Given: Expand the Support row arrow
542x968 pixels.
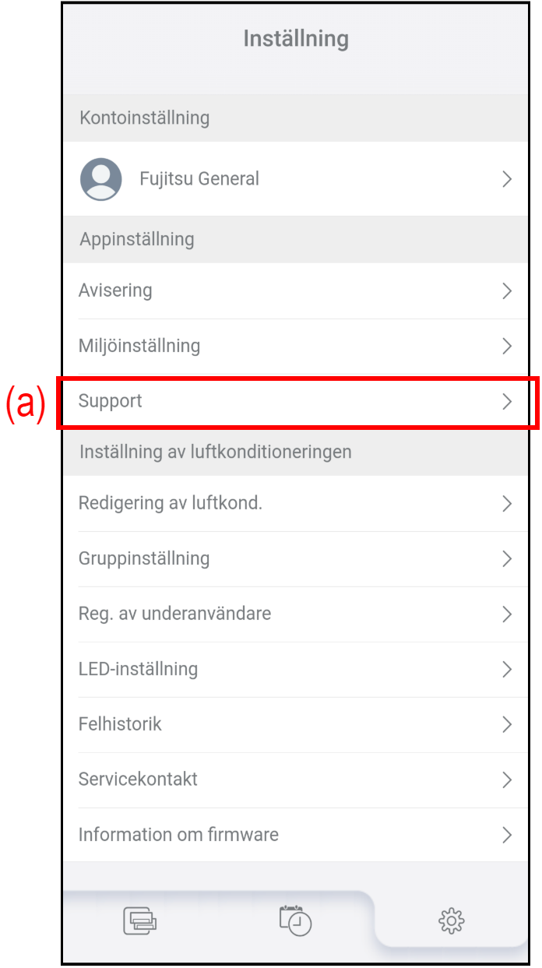Looking at the screenshot, I should click(507, 402).
